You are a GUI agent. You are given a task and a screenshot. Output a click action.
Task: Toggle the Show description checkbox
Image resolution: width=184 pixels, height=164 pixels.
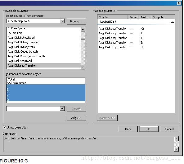tap(4, 127)
